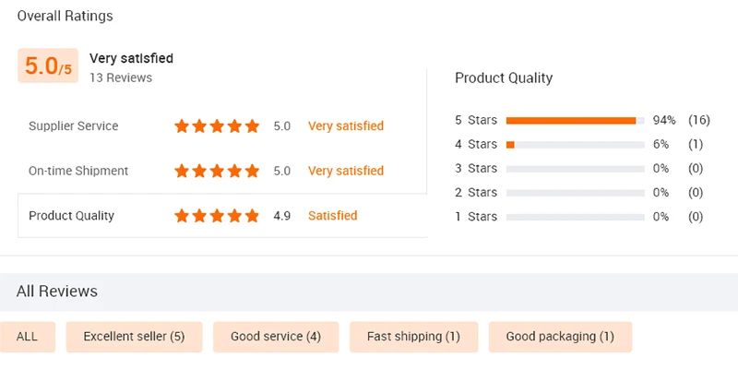Filter reviews by Fast shipping (1)
This screenshot has height=369, width=738.
click(413, 337)
